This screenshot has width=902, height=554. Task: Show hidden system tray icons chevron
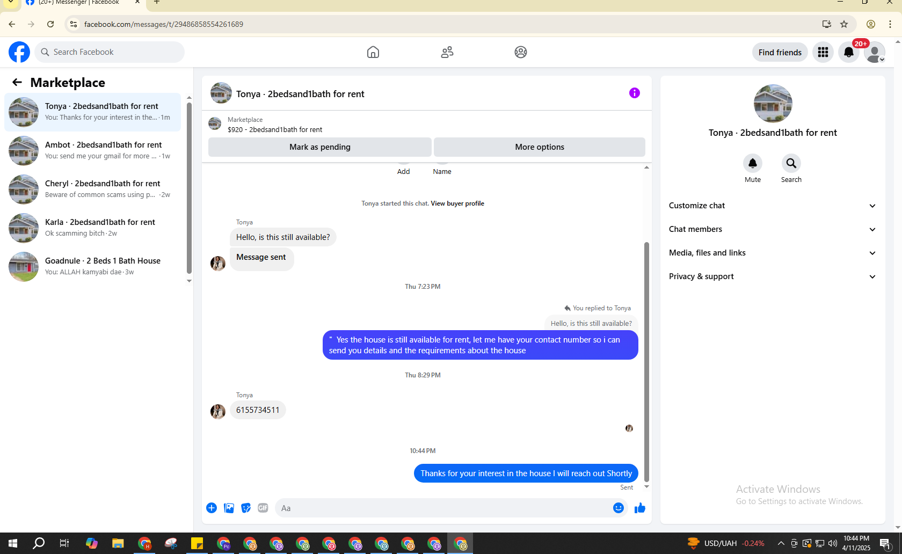(x=781, y=543)
